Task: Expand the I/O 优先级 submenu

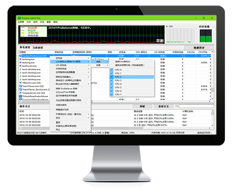Action: [70, 65]
